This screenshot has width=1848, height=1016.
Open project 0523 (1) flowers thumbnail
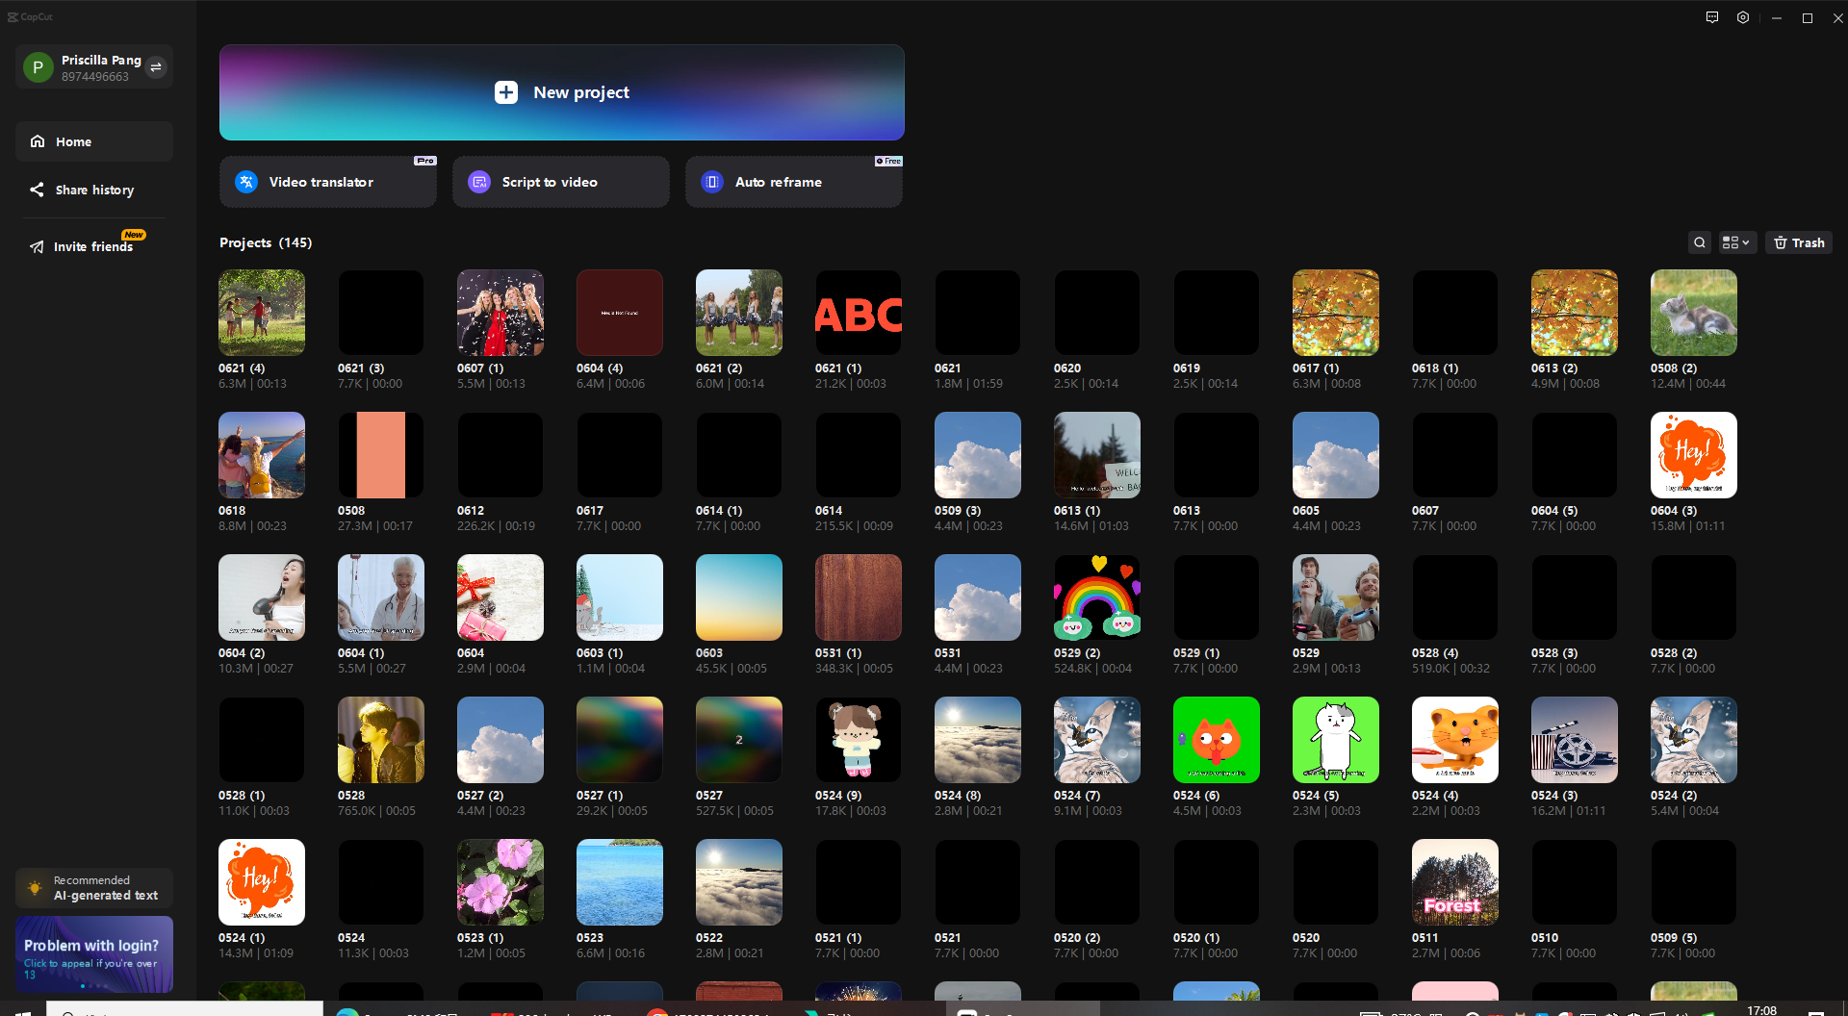tap(500, 882)
